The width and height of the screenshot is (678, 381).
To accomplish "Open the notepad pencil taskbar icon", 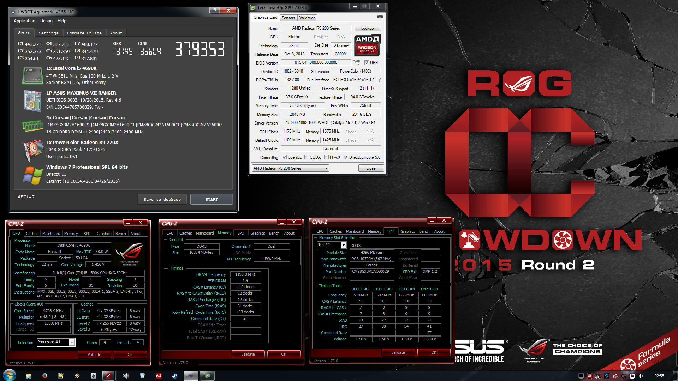I will 61,376.
